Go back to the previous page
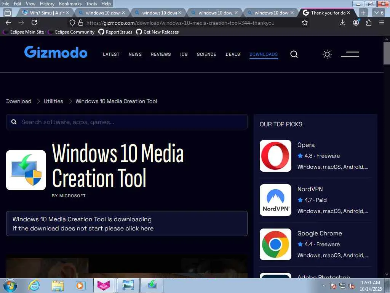The width and height of the screenshot is (390, 293). pyautogui.click(x=8, y=23)
